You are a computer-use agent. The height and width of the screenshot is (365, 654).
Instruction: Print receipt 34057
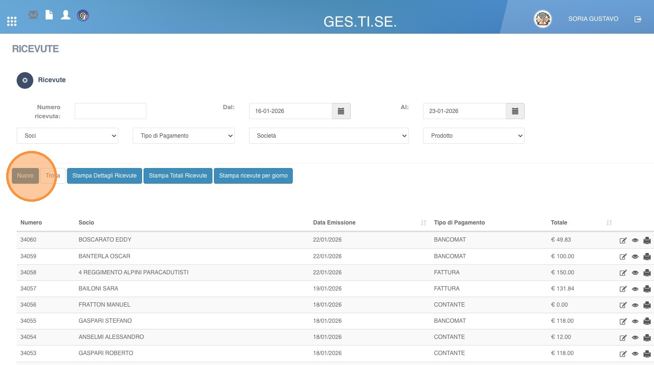[x=647, y=289]
